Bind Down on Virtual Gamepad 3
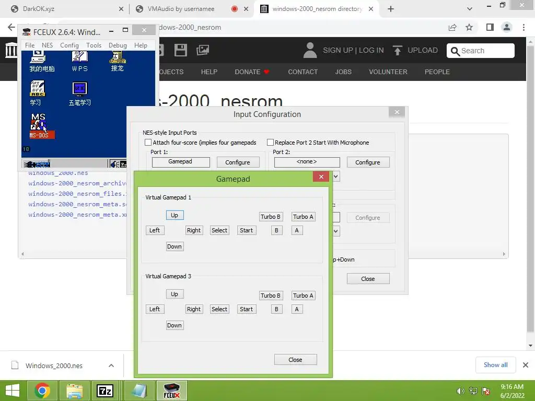The height and width of the screenshot is (401, 535). pyautogui.click(x=175, y=325)
